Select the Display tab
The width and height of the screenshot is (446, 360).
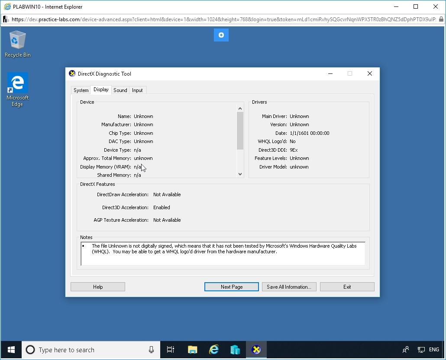click(101, 89)
